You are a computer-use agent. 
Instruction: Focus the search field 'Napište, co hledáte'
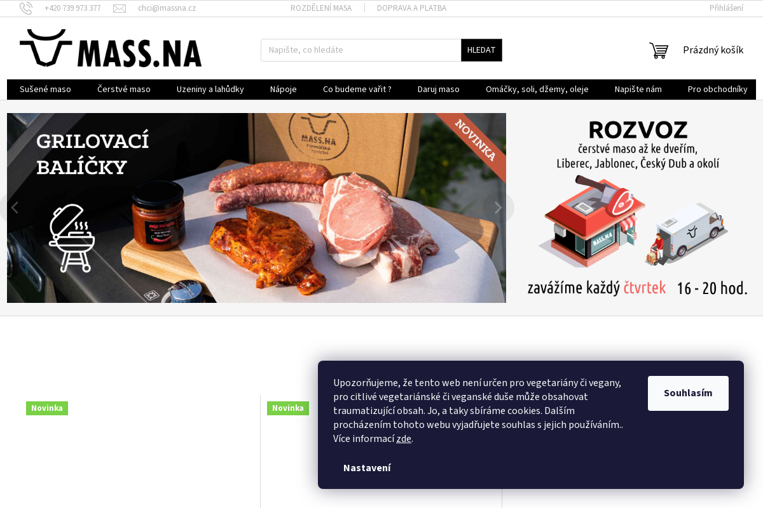(361, 50)
